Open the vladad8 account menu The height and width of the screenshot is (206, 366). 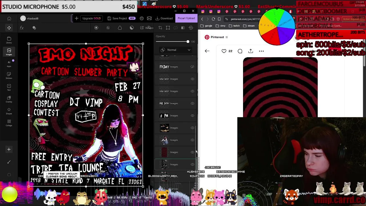tap(29, 19)
